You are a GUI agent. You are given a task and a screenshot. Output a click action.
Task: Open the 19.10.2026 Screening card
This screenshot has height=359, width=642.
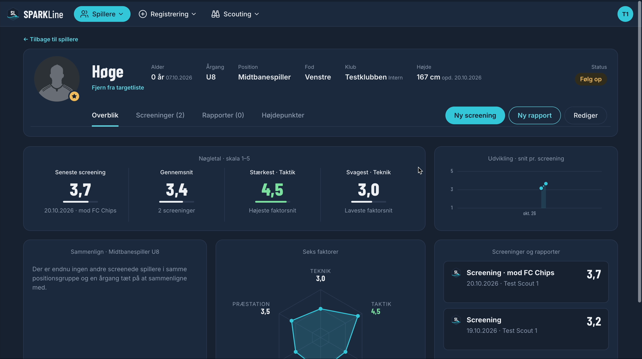pyautogui.click(x=526, y=329)
